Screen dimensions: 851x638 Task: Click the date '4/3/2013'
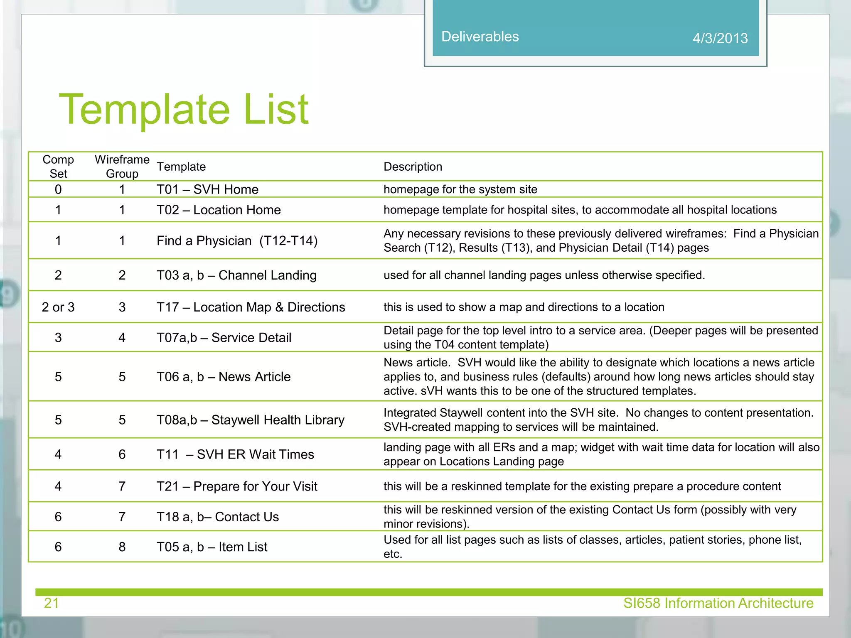coord(720,38)
